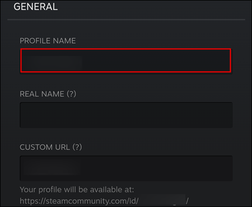Click the GENERAL section heading

pos(36,7)
